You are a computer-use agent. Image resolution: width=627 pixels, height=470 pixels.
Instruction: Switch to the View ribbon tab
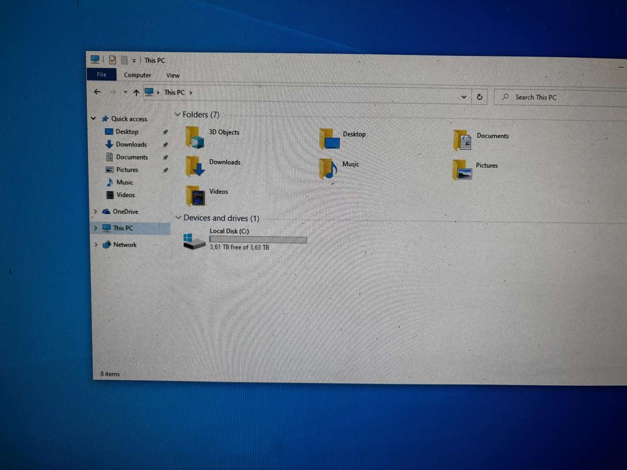coord(172,75)
